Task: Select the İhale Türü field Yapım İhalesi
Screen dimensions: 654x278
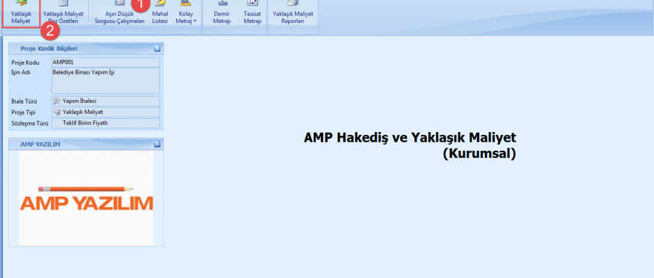Action: coord(106,101)
